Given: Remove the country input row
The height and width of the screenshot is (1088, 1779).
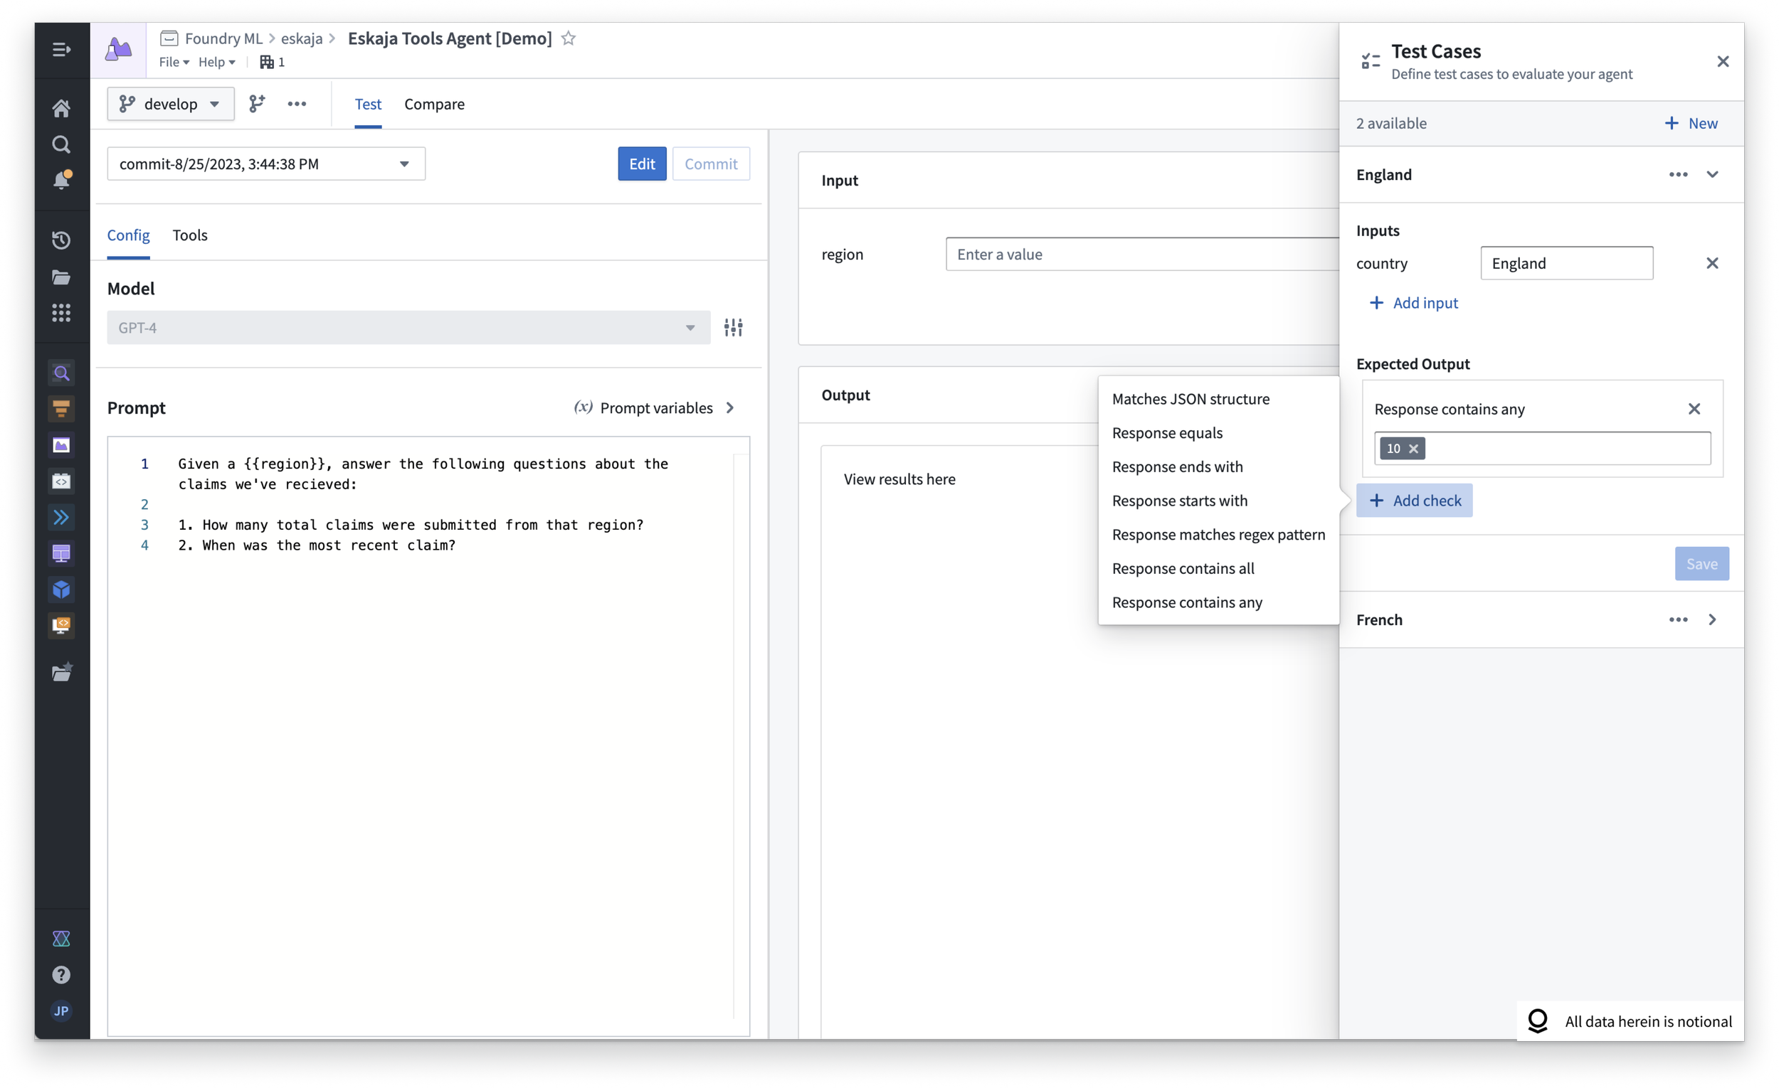Looking at the screenshot, I should tap(1712, 263).
